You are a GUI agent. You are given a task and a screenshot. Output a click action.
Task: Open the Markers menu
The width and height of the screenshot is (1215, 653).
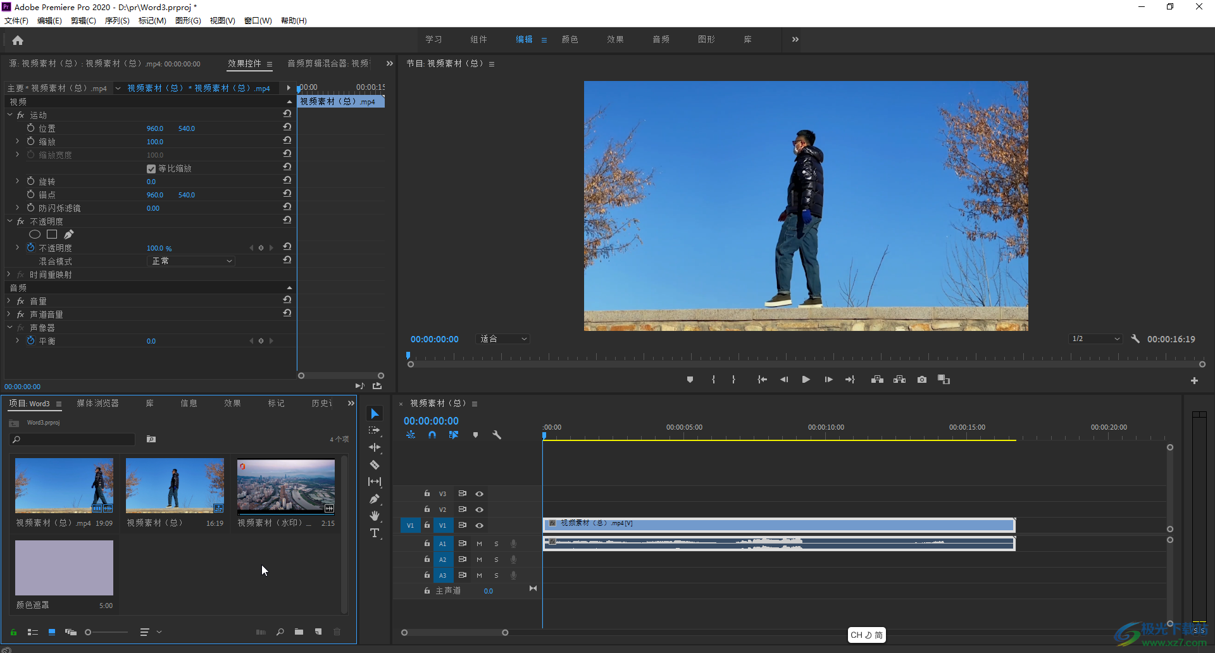[x=153, y=21]
